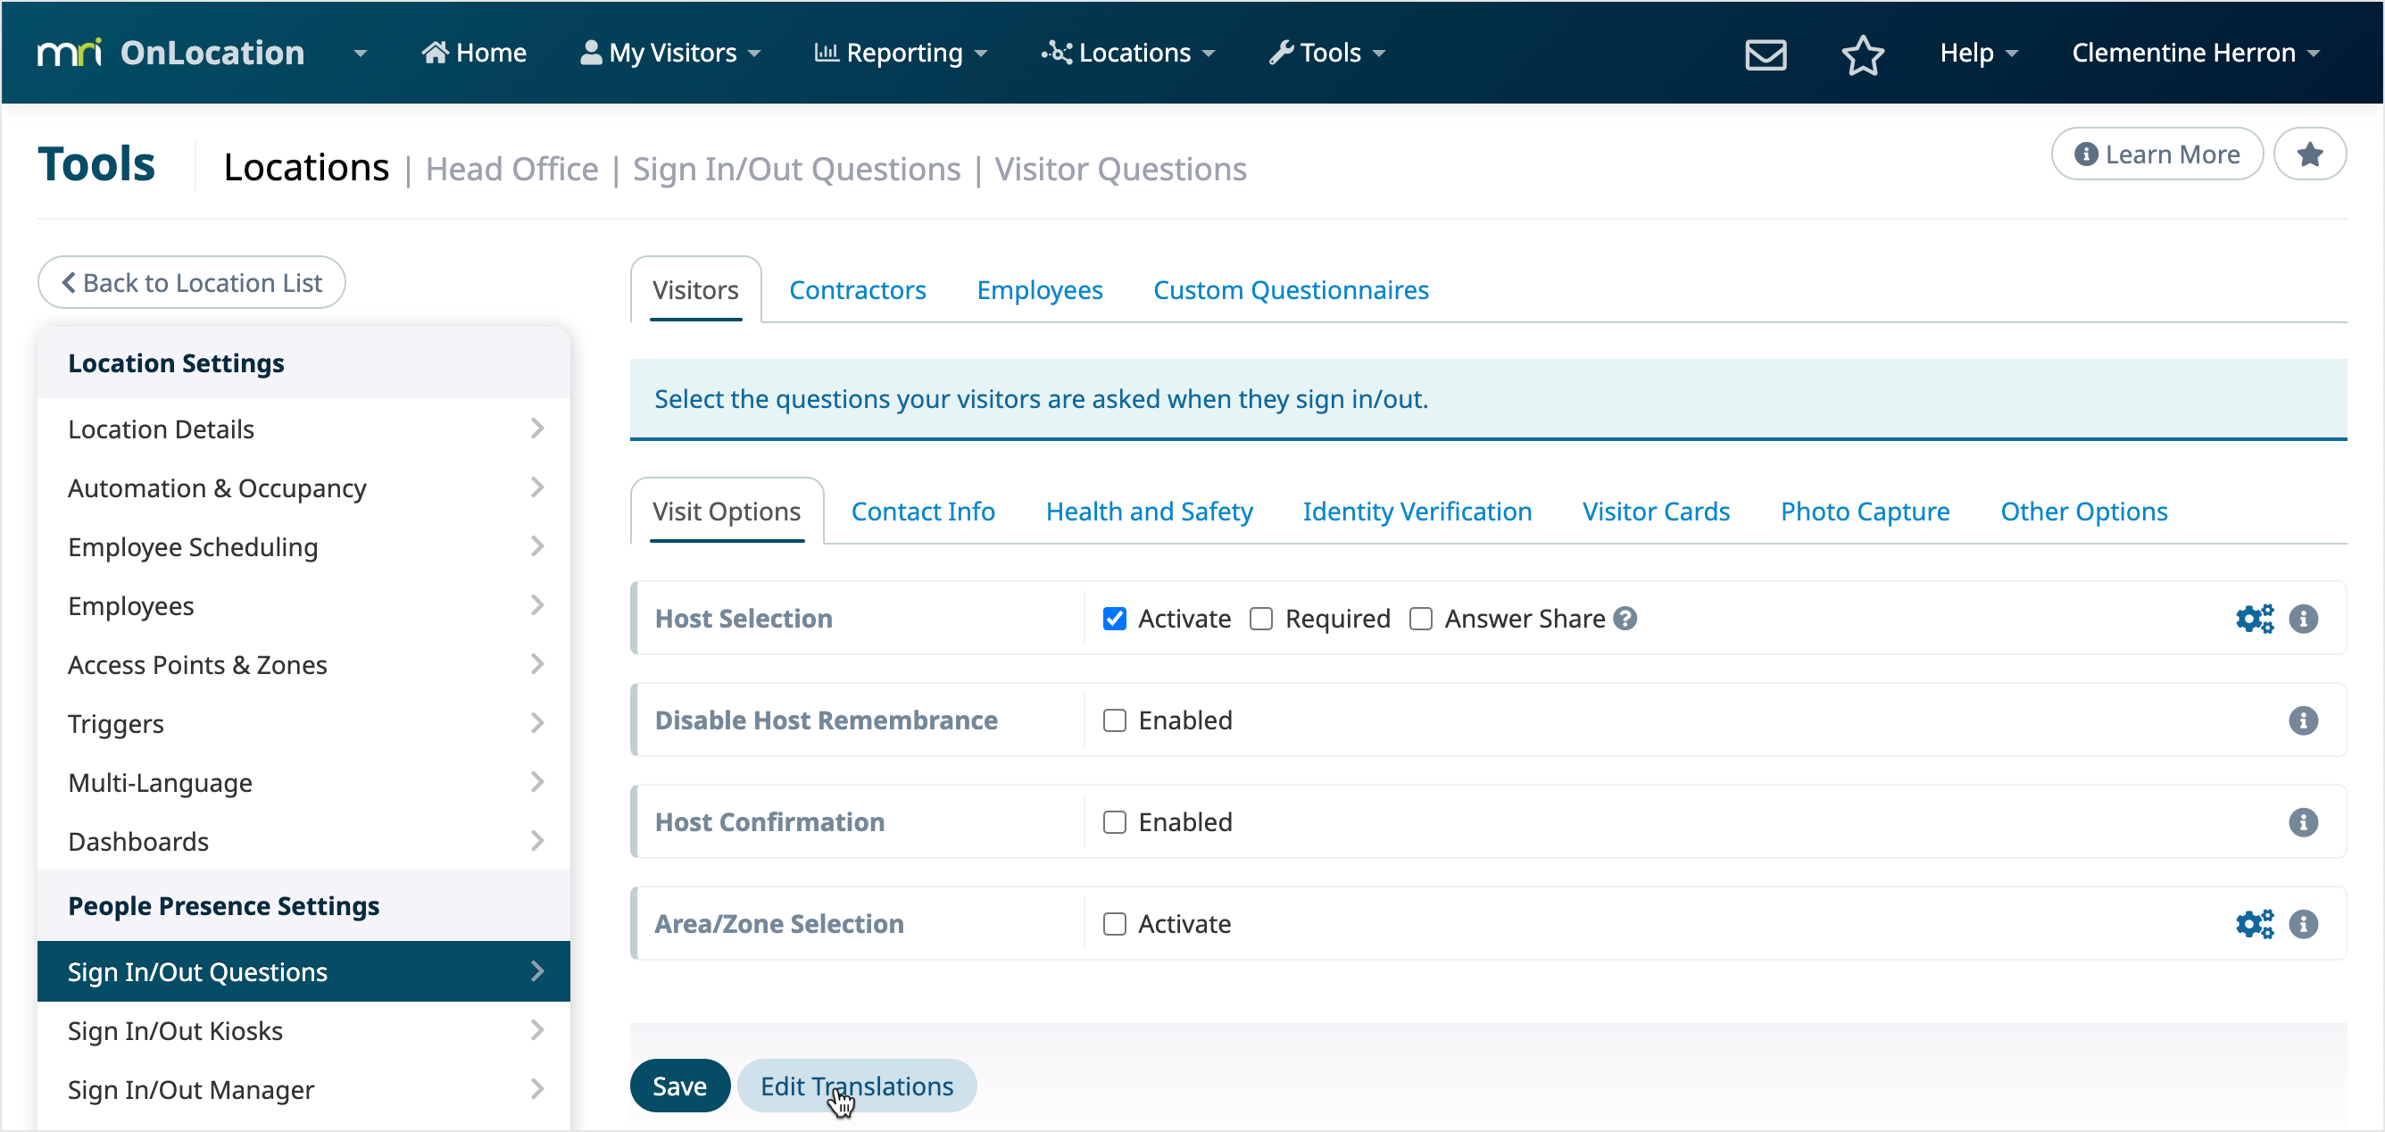Enable Host Selection Required checkbox
The image size is (2385, 1132).
(1261, 618)
